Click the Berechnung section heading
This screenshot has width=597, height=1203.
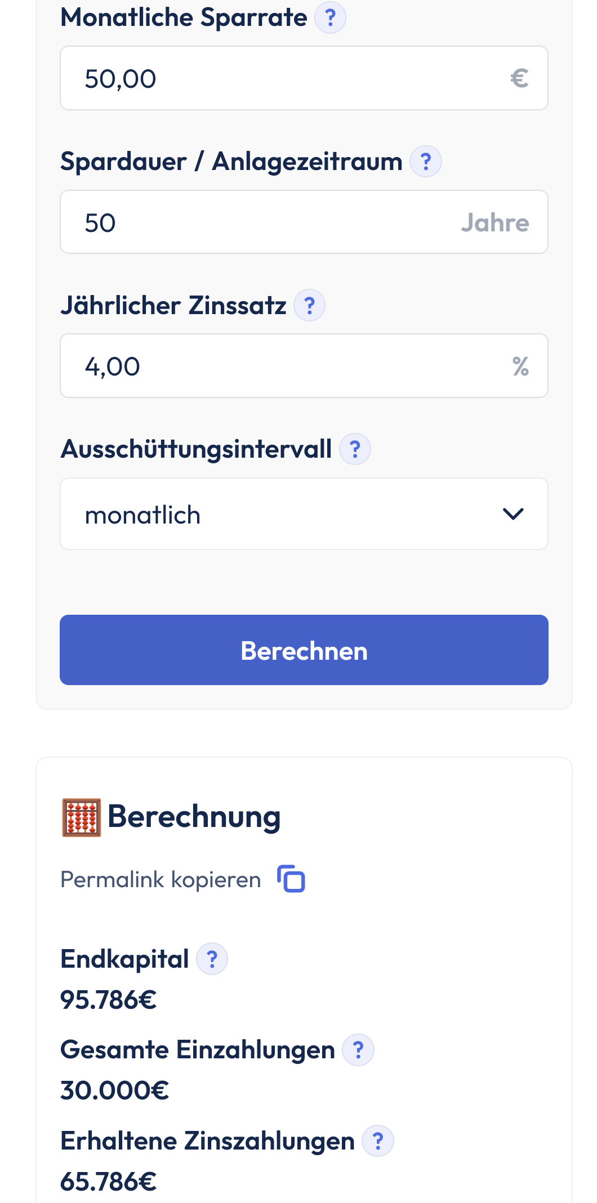(x=194, y=817)
